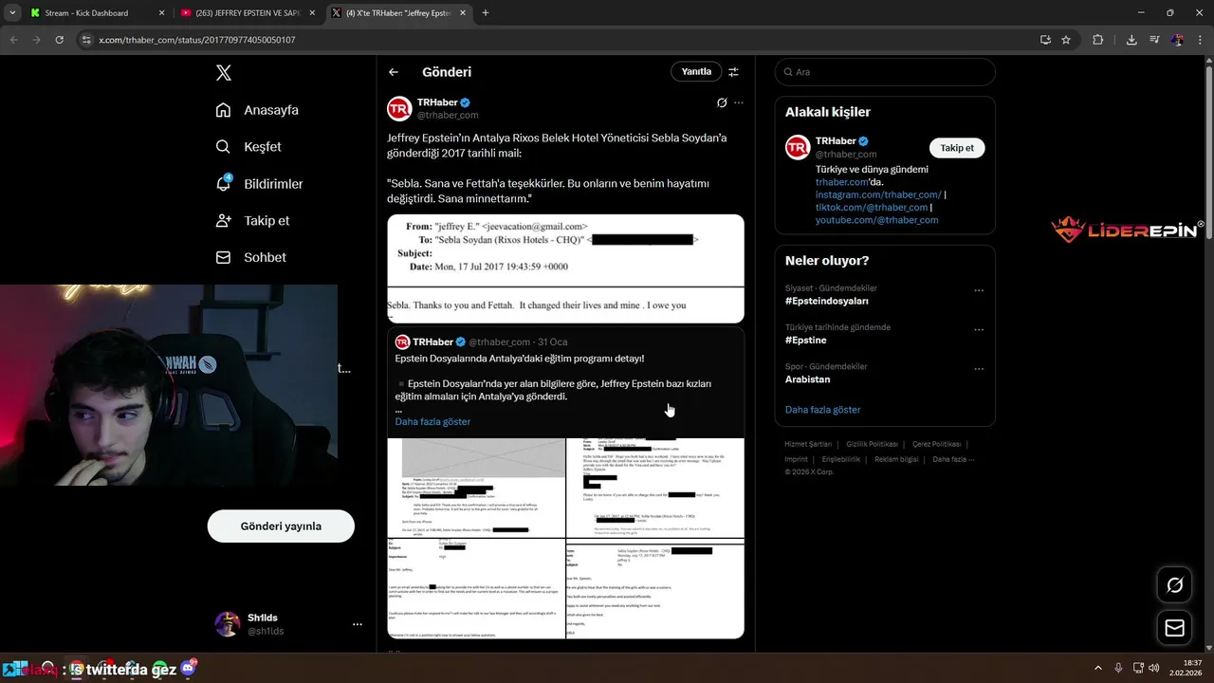This screenshot has height=683, width=1214.
Task: Open the floating Grok button
Action: (x=1174, y=585)
